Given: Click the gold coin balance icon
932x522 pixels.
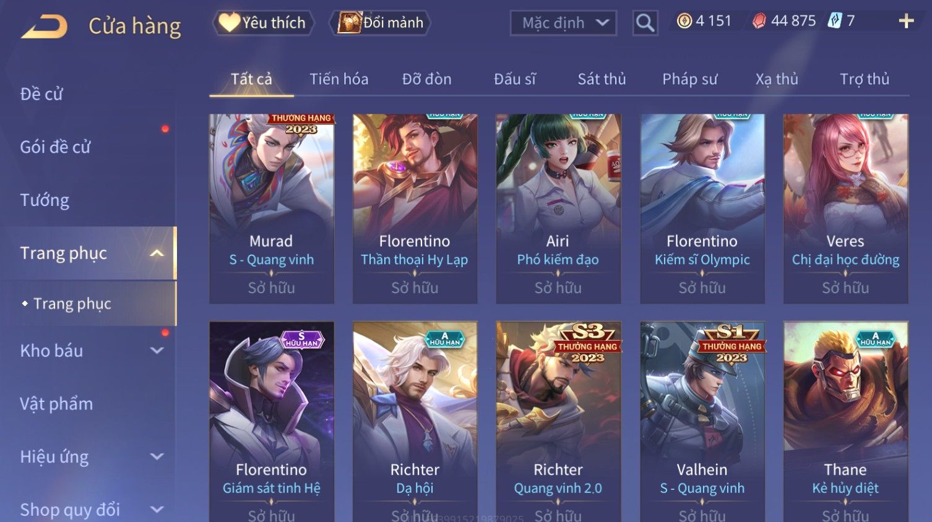Looking at the screenshot, I should pos(684,21).
